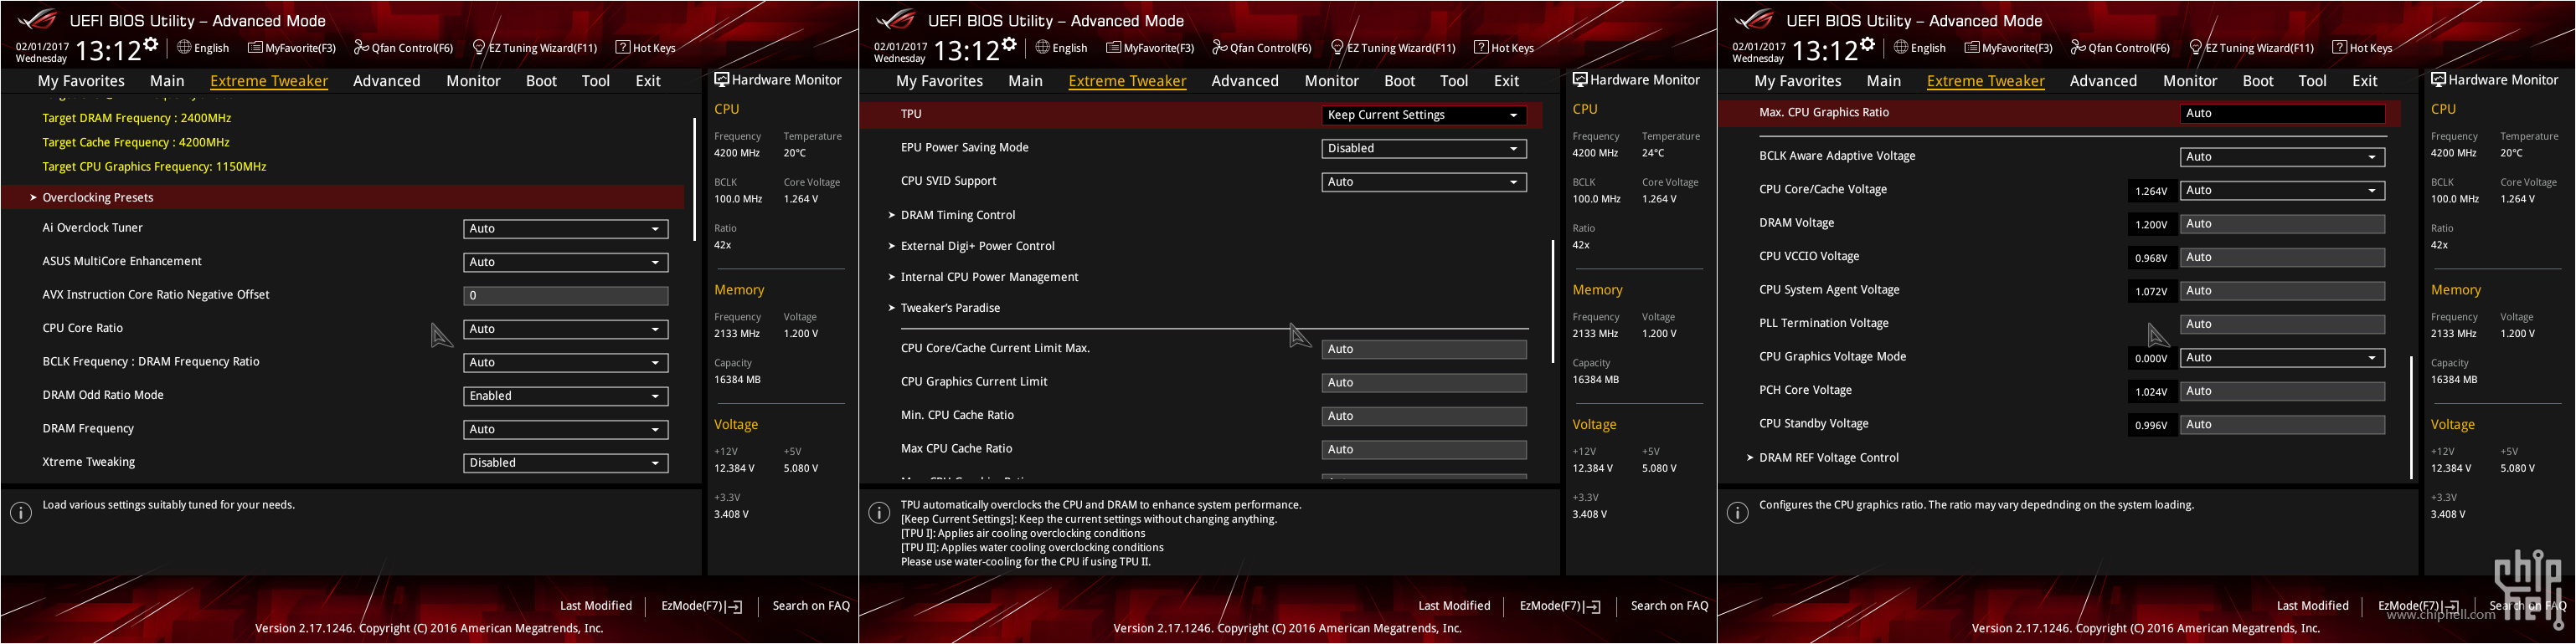2576x644 pixels.
Task: Open MyFavorite(F3) icon in middle panel
Action: coord(1113,47)
